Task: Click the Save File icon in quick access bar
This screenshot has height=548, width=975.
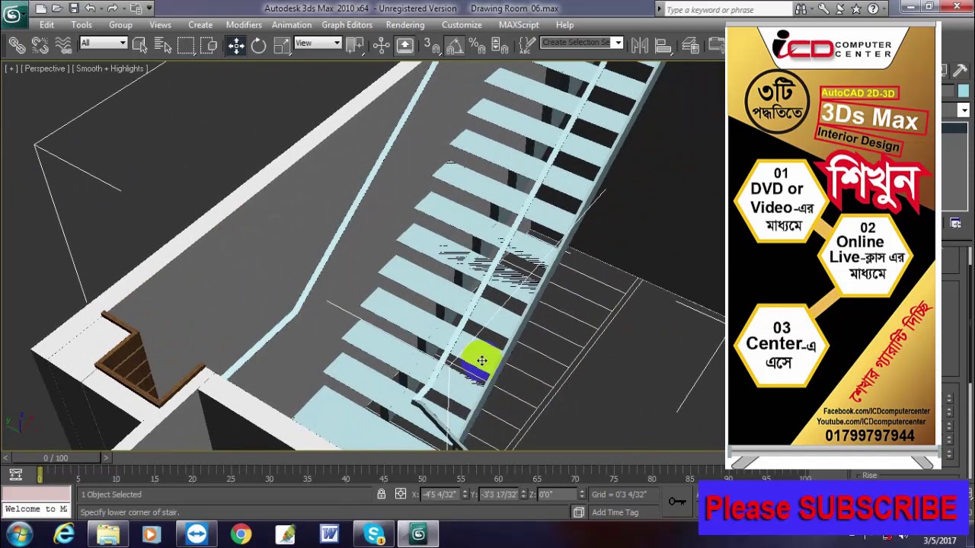Action: click(x=74, y=8)
